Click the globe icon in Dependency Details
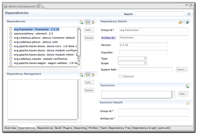This screenshot has width=197, height=134. [187, 22]
